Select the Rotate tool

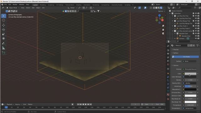pyautogui.click(x=3, y=30)
